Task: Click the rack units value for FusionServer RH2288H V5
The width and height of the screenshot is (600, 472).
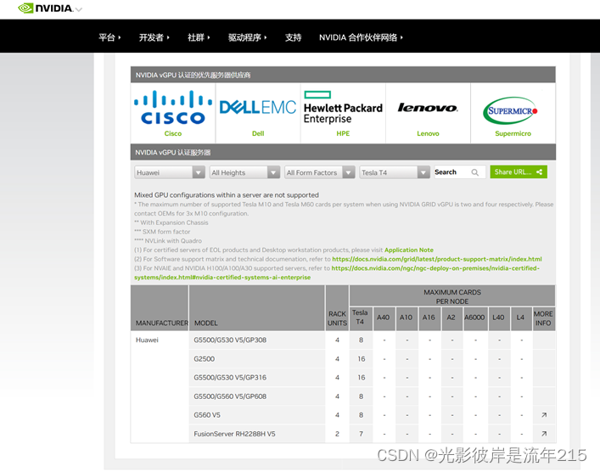Action: (337, 434)
